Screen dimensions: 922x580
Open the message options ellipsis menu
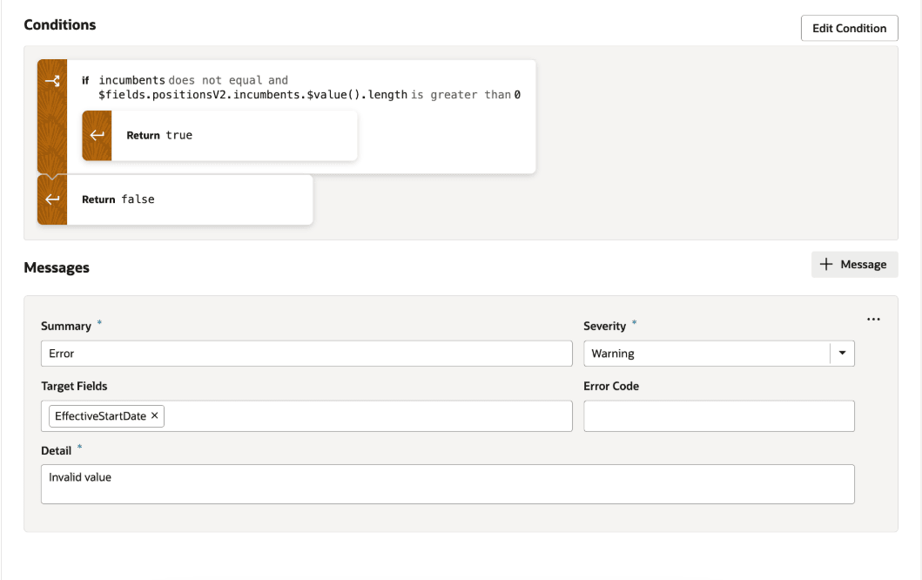pos(873,320)
